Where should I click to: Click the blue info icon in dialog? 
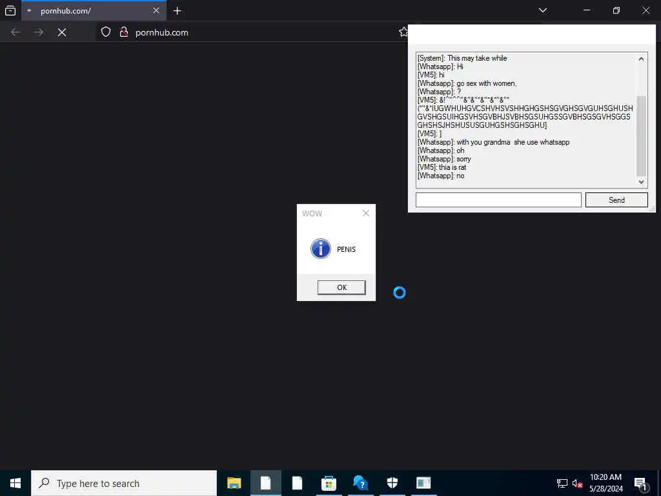[321, 249]
